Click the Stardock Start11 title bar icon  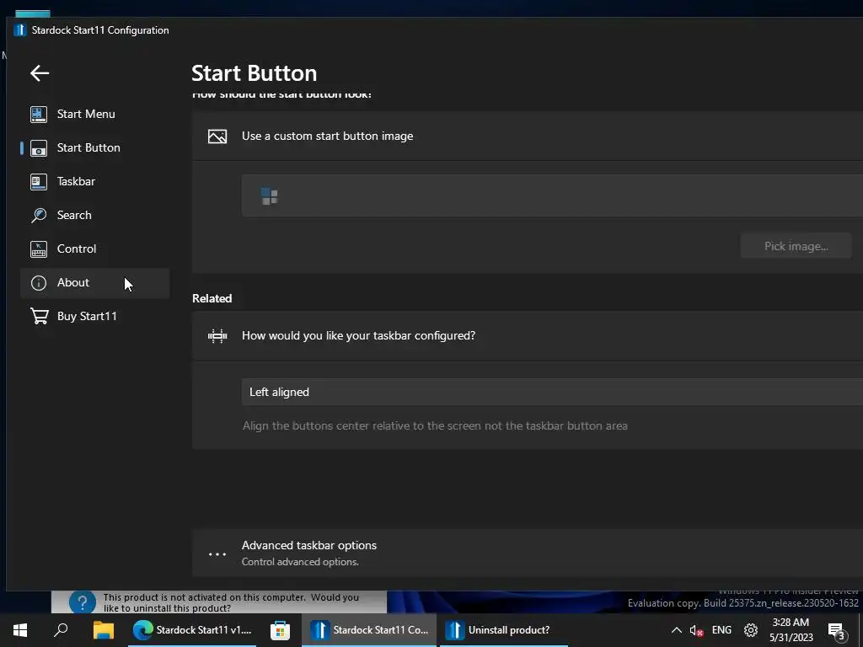(x=20, y=30)
